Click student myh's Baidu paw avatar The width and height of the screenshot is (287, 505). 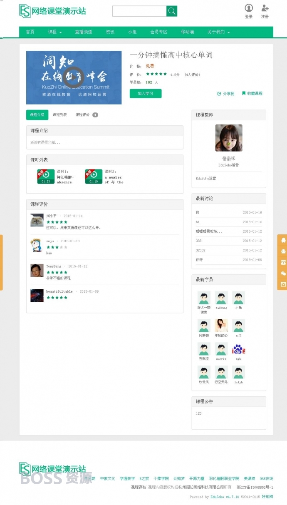tap(238, 349)
